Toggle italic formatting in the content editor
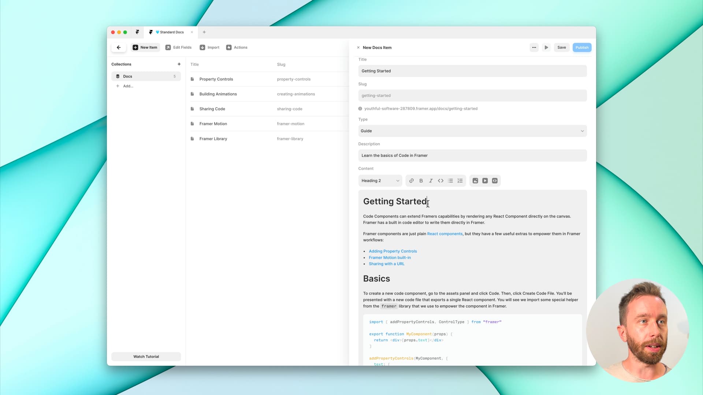This screenshot has height=395, width=703. (x=431, y=181)
